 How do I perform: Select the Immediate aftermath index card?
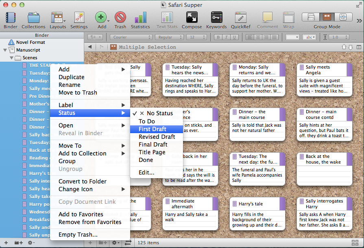point(190,213)
